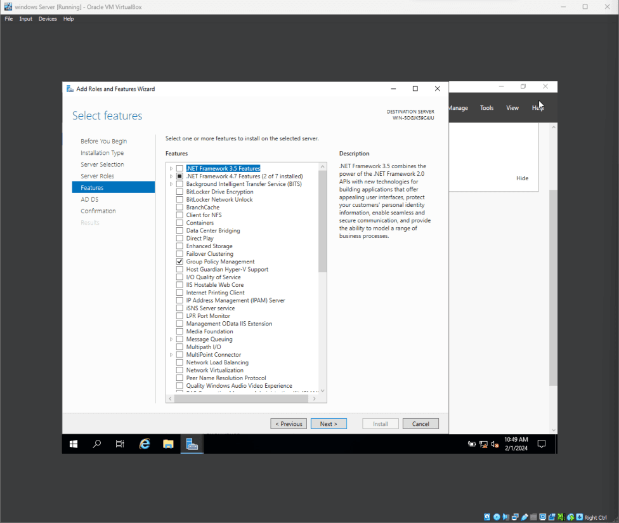Open Tools menu in Server Manager
The height and width of the screenshot is (523, 619).
486,108
